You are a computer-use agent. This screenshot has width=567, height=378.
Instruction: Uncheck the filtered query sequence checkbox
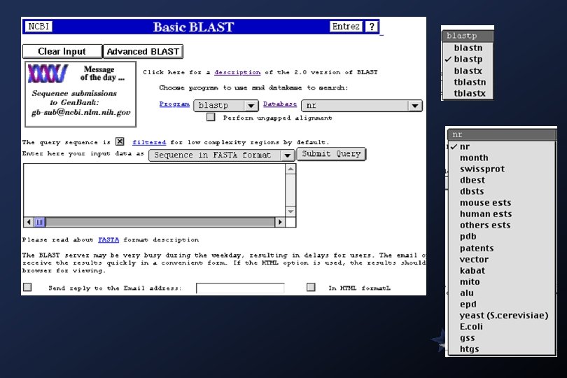[120, 141]
